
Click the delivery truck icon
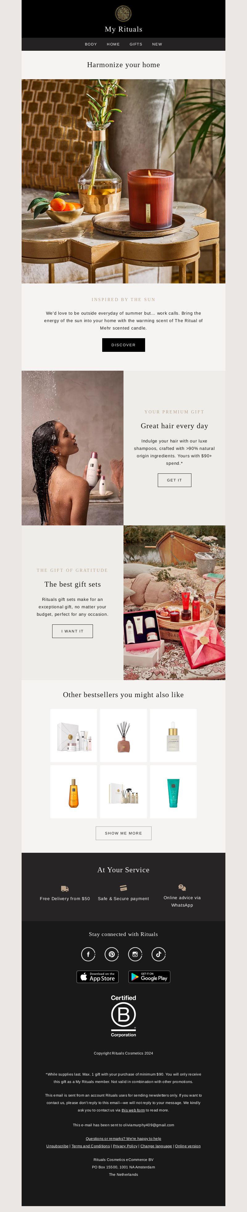click(x=65, y=889)
